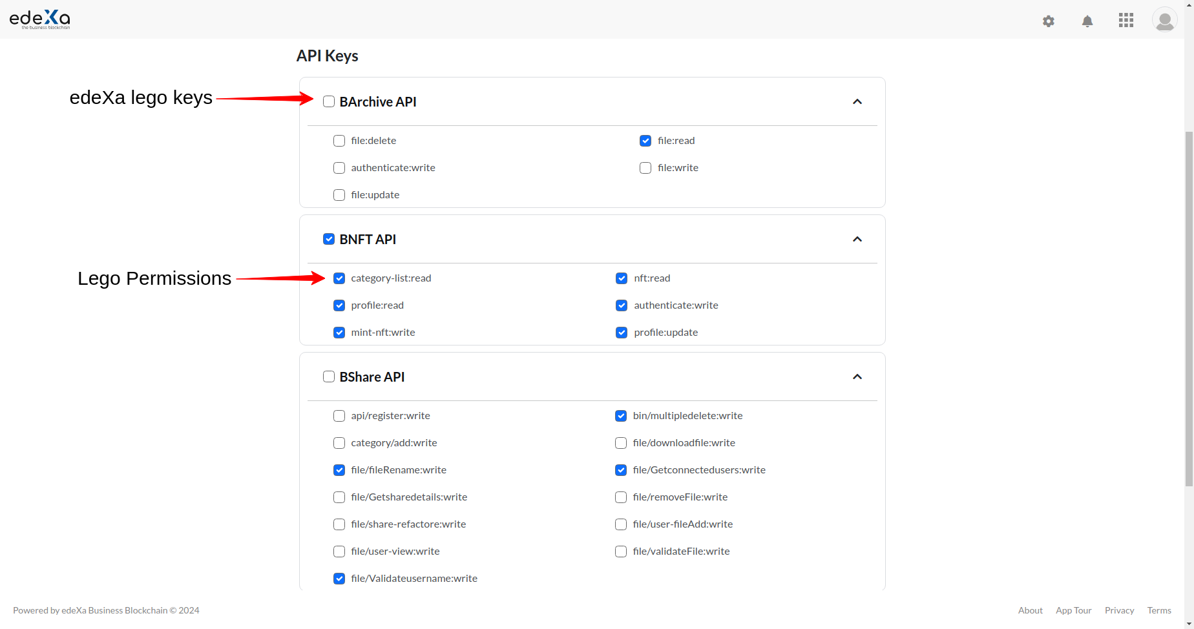1194x629 pixels.
Task: Check the BArchive API checkbox
Action: [329, 101]
